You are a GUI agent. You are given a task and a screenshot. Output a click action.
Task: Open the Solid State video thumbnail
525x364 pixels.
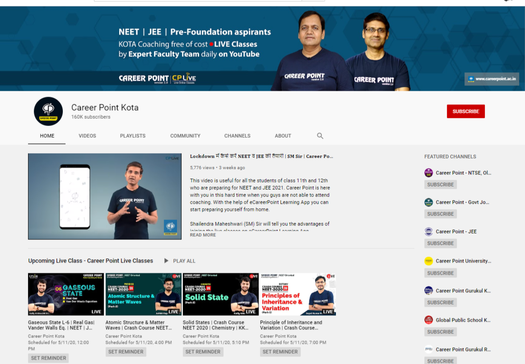[221, 294]
